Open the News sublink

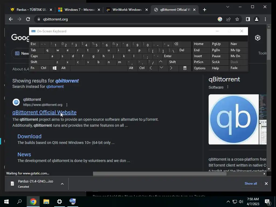pos(24,154)
